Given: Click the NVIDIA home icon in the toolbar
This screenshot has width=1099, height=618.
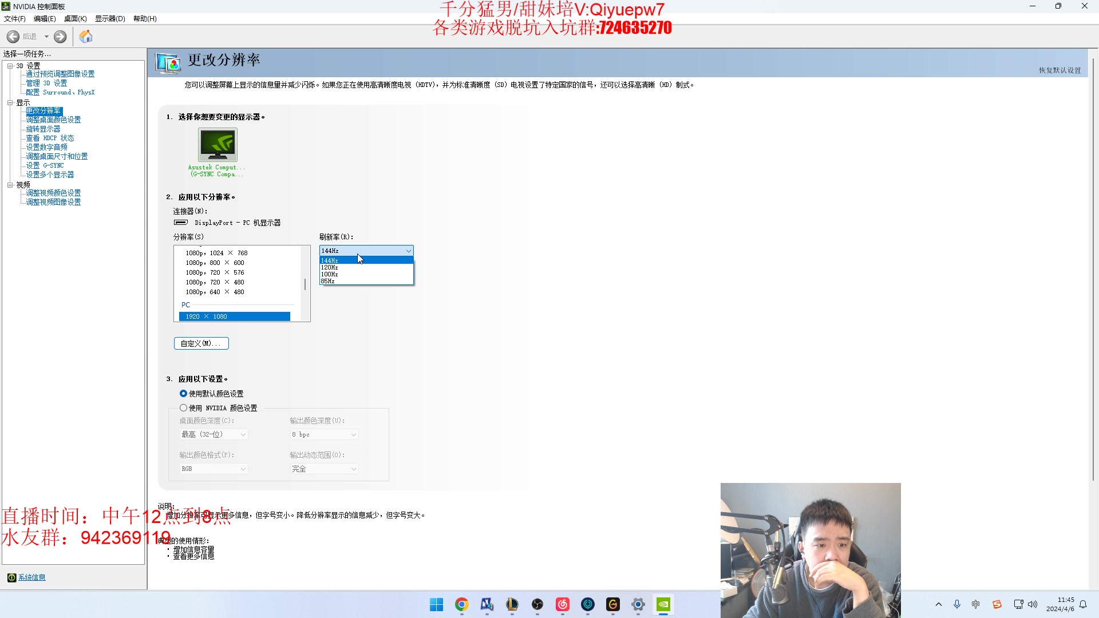Looking at the screenshot, I should pos(86,36).
